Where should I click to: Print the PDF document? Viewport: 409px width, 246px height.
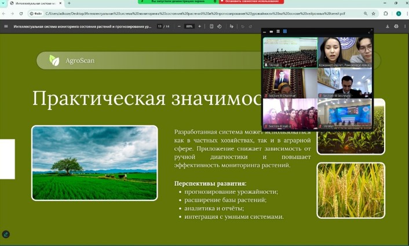click(396, 26)
